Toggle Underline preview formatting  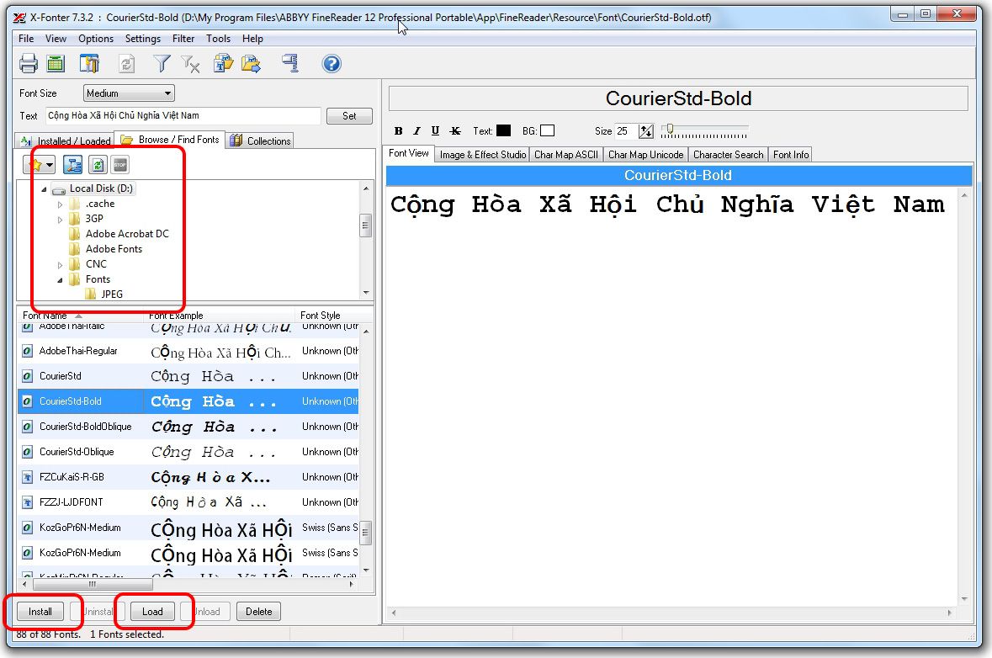435,131
